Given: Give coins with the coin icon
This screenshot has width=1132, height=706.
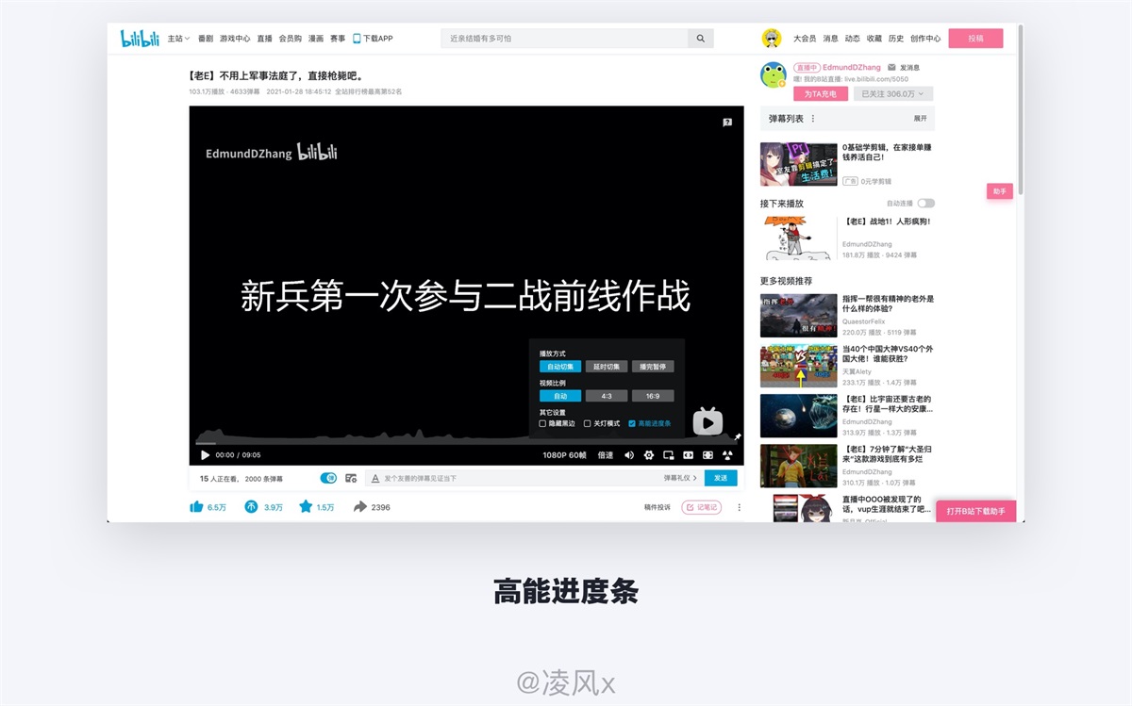Looking at the screenshot, I should pyautogui.click(x=251, y=507).
